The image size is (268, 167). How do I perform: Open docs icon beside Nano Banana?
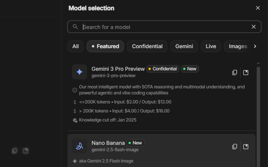point(246,146)
